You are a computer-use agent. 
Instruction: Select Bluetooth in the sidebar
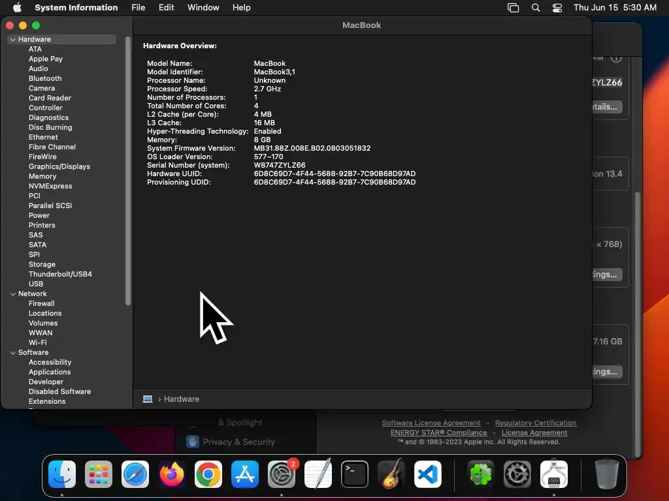click(45, 78)
